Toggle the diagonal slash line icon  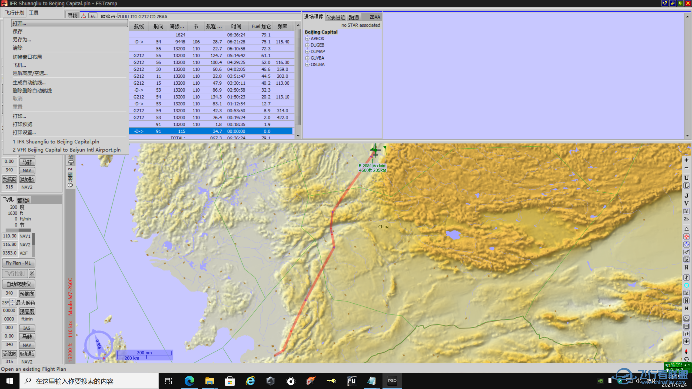click(686, 277)
